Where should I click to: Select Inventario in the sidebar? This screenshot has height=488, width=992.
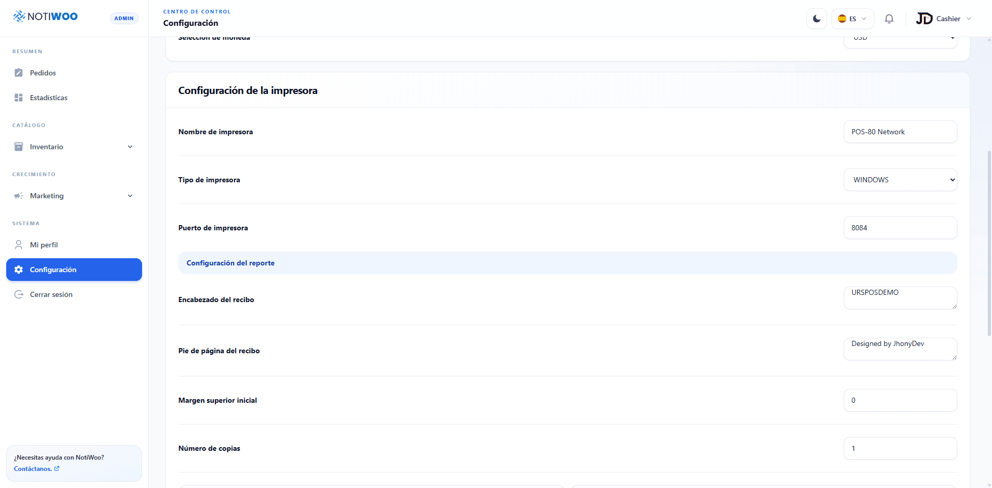pyautogui.click(x=74, y=147)
